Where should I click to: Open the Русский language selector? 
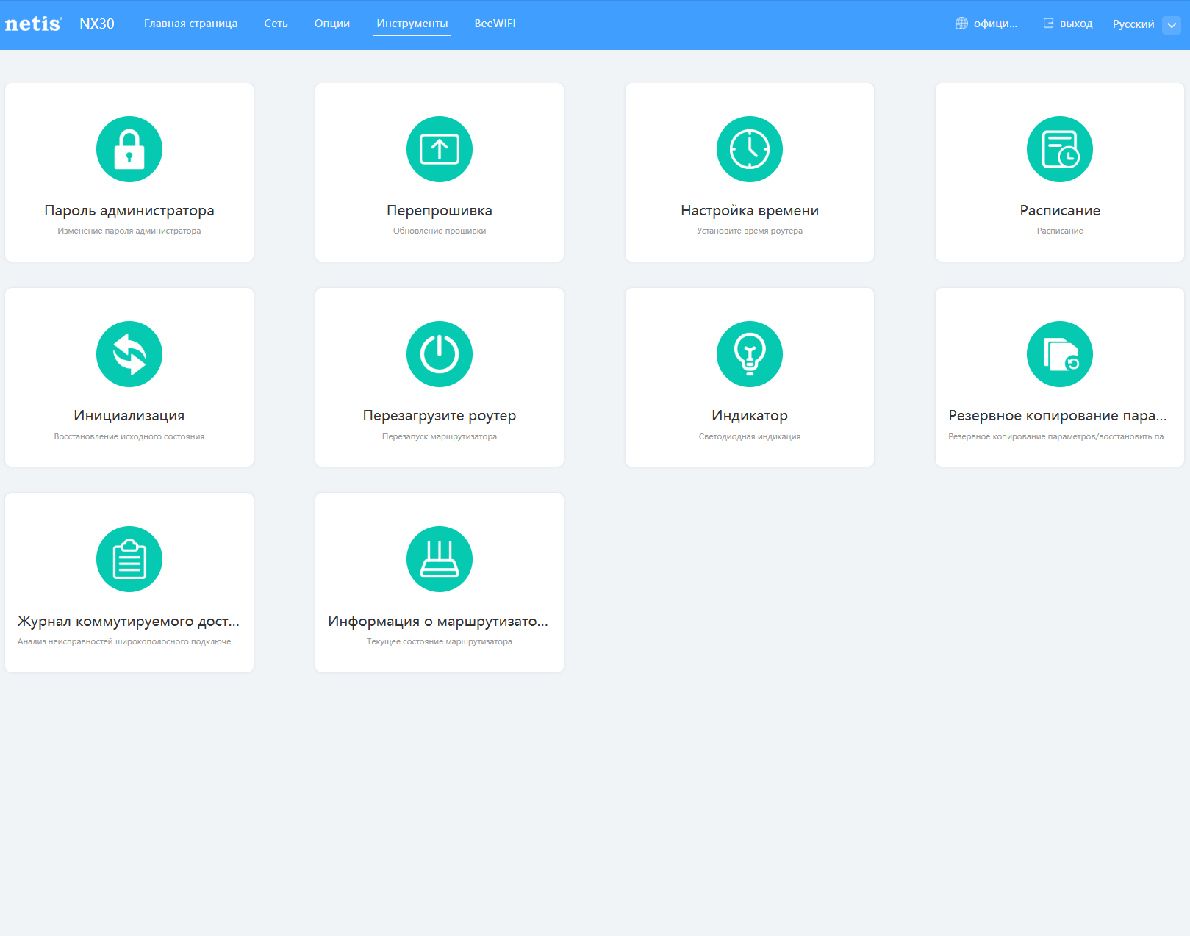tap(1133, 24)
